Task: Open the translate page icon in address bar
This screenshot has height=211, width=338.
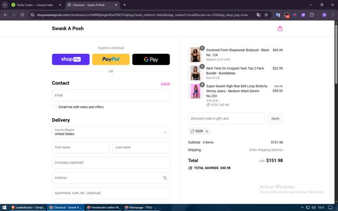Action: [258, 15]
